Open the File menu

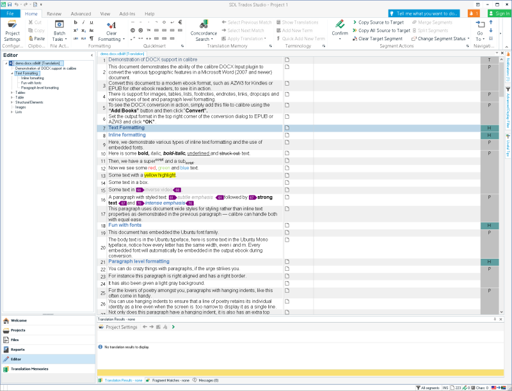pyautogui.click(x=10, y=13)
